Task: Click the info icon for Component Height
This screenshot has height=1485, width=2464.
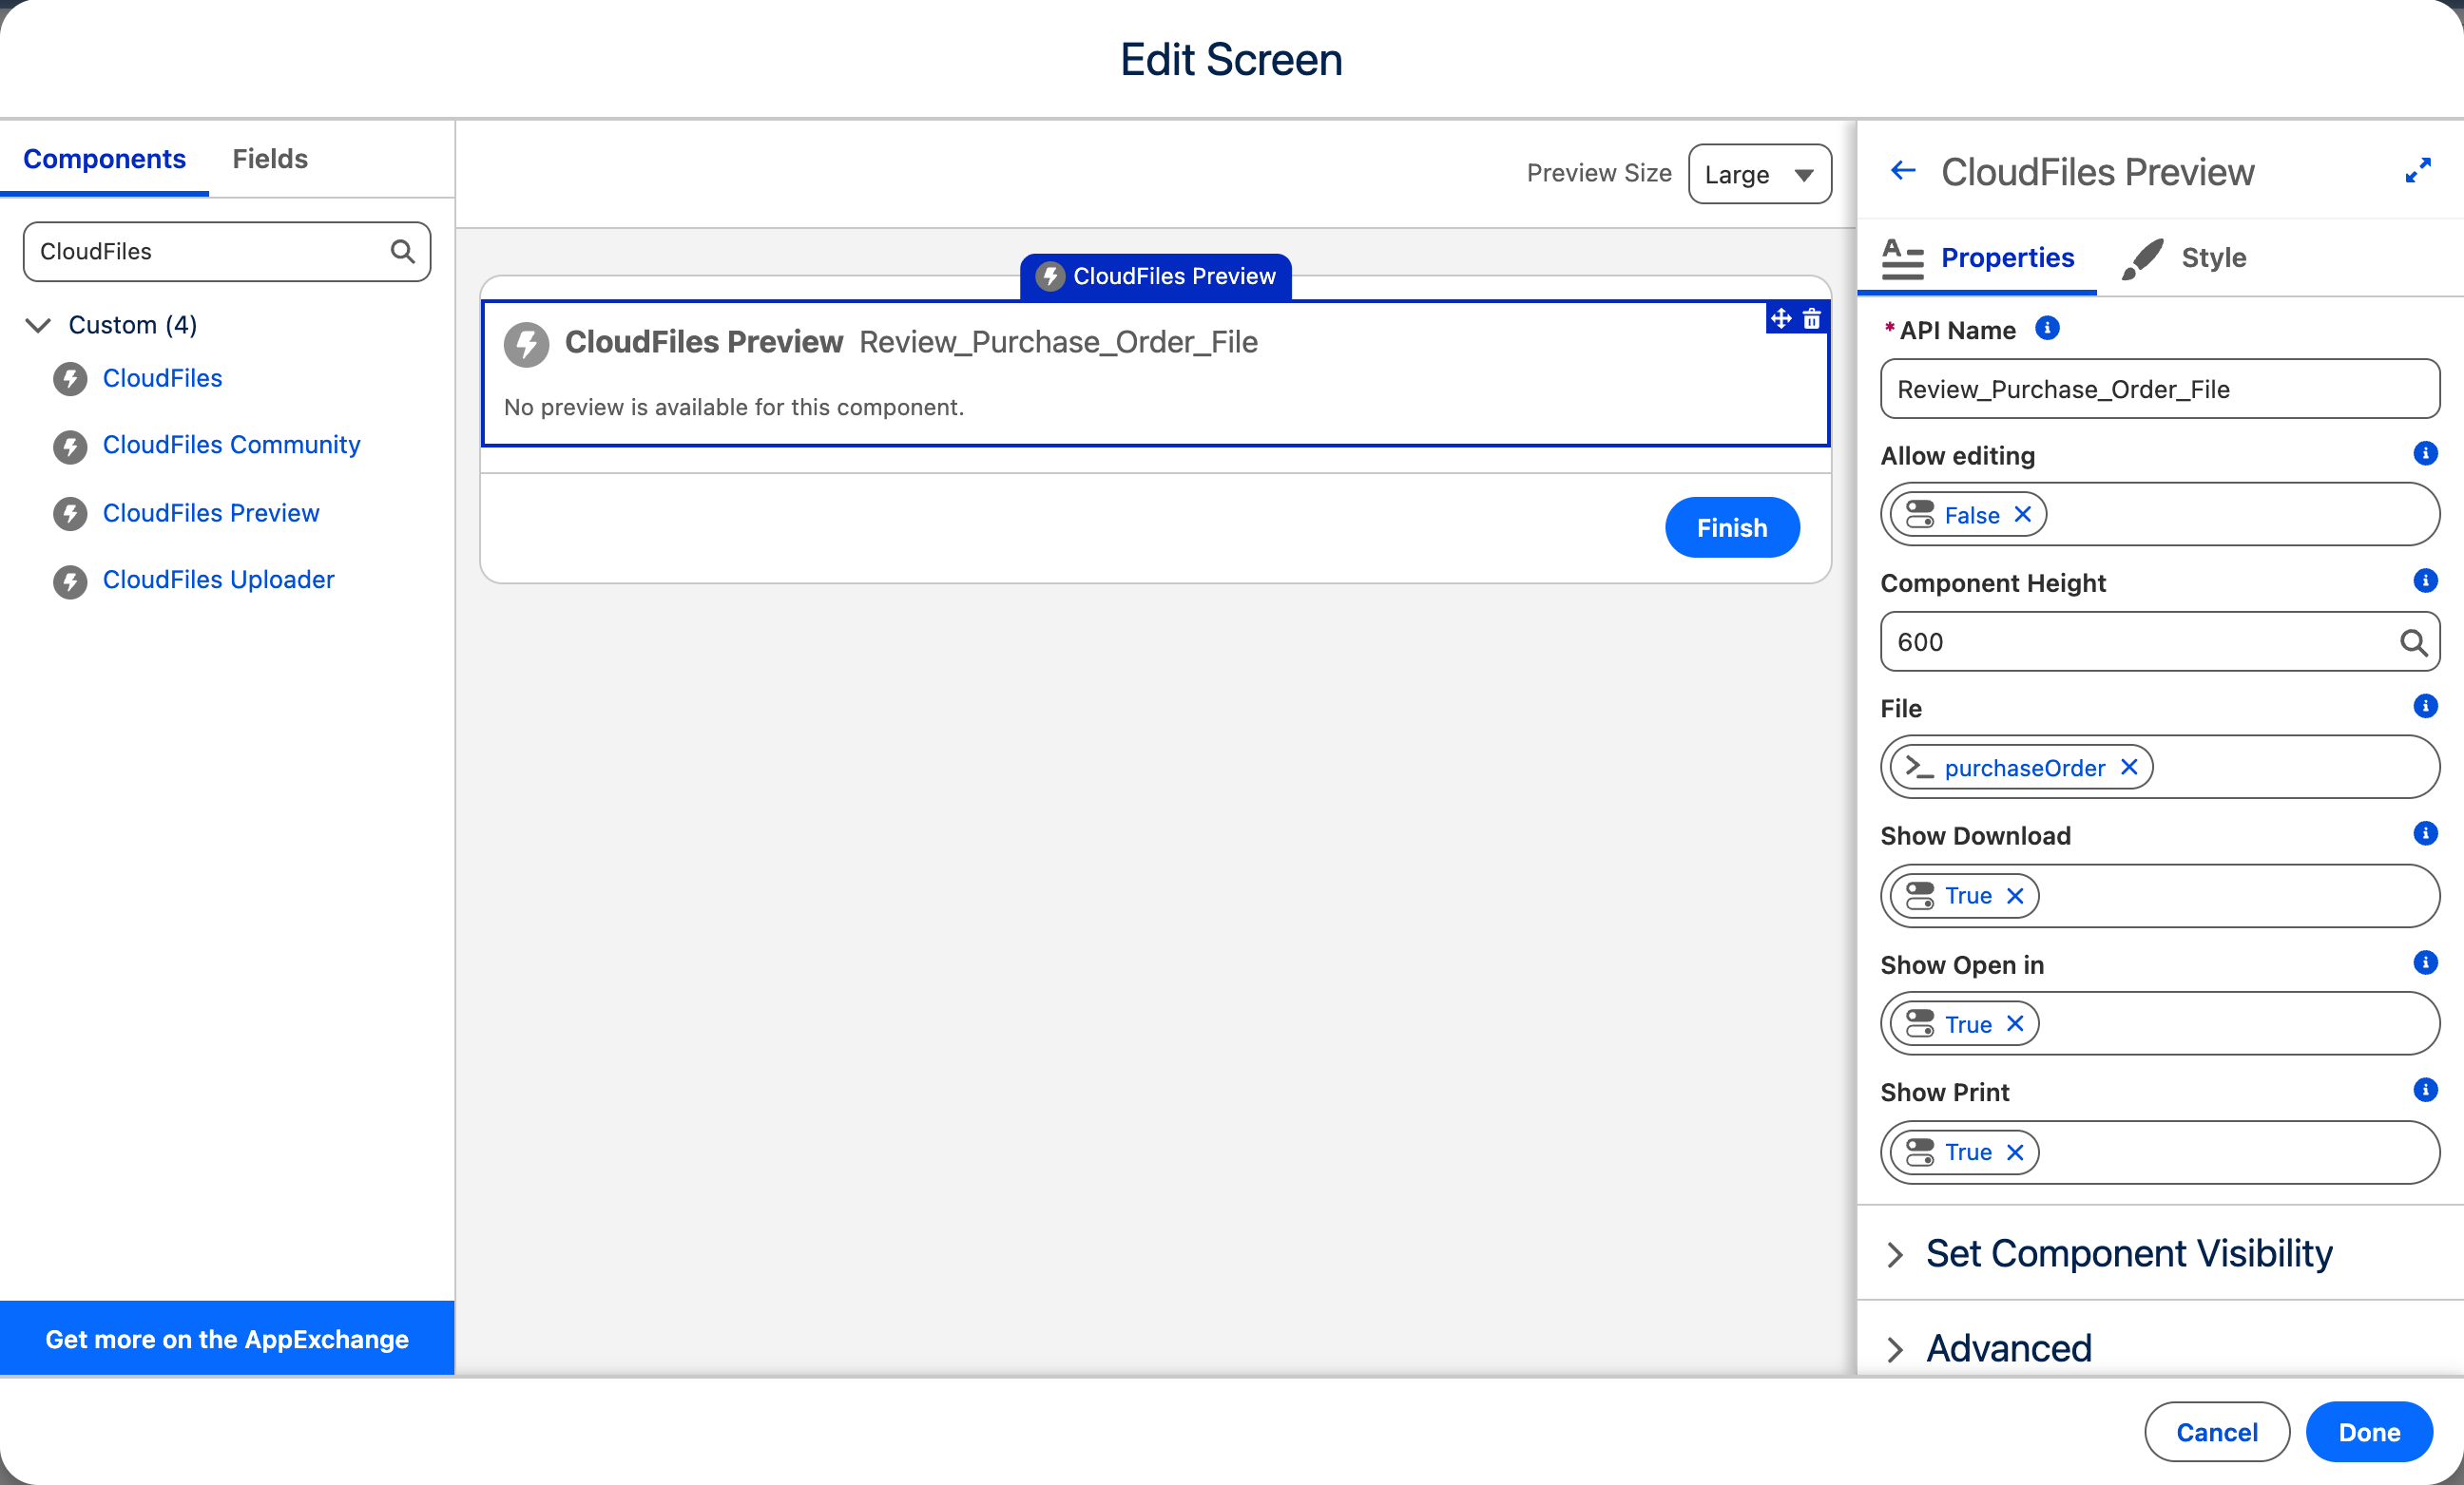Action: point(2425,581)
